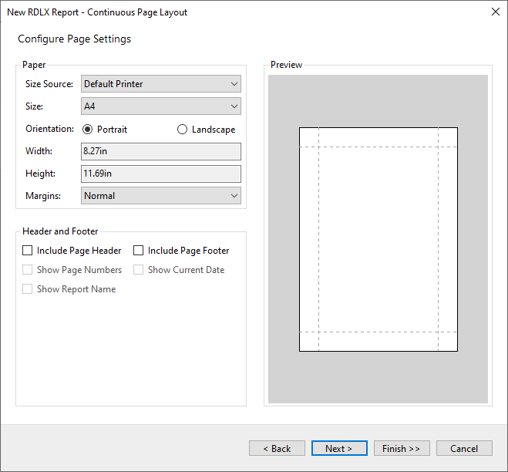Click the Width input field

(x=160, y=151)
